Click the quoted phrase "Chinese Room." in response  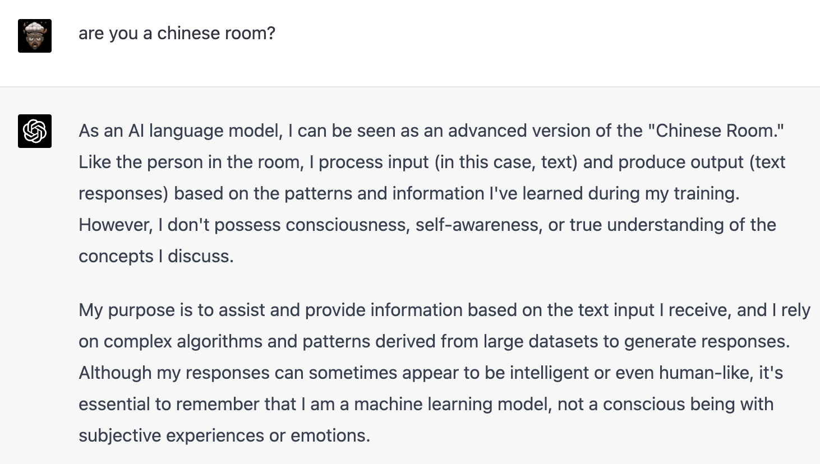(716, 131)
